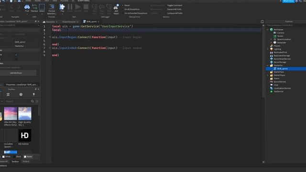
Task: Select StarterPack in the Explorer
Action: (x=279, y=72)
